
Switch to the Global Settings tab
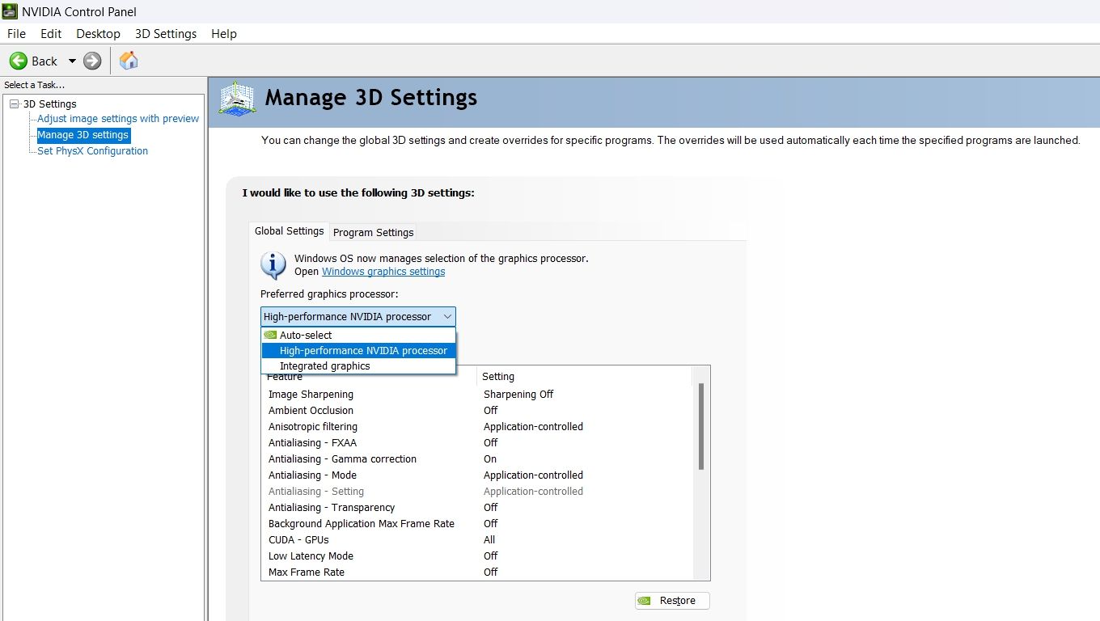coord(289,231)
